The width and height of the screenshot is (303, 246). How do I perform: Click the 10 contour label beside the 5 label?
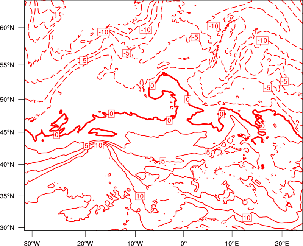coord(99,145)
